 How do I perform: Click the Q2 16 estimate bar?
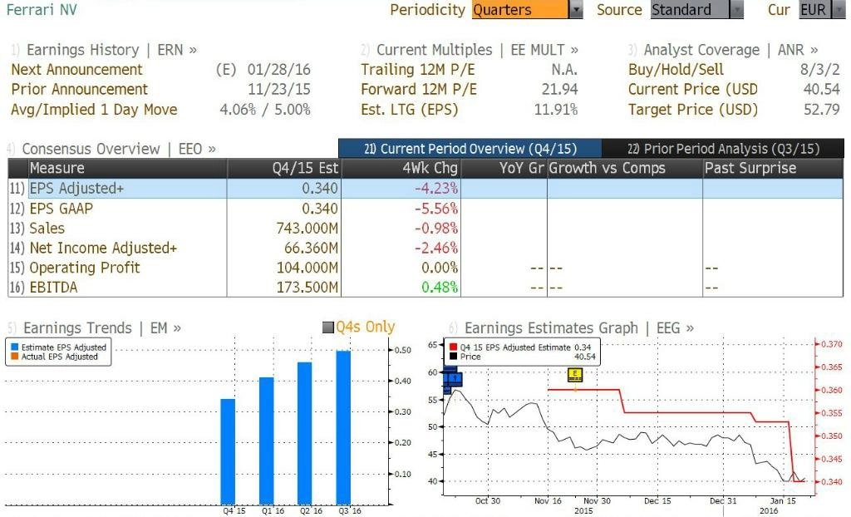(x=305, y=433)
